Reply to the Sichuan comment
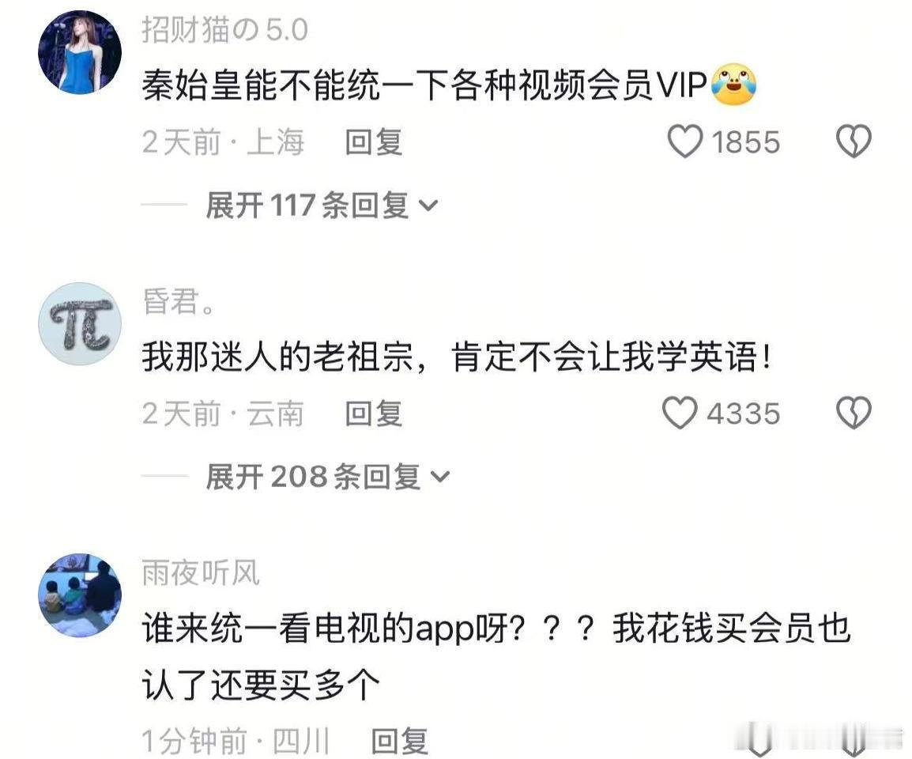This screenshot has height=759, width=912. click(x=400, y=742)
